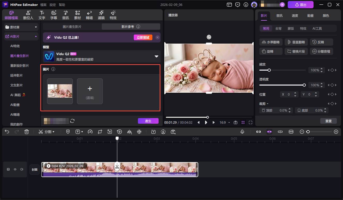Image resolution: width=343 pixels, height=200 pixels.
Task: Open the 字幕 (Subtitles) panel
Action: [53, 15]
